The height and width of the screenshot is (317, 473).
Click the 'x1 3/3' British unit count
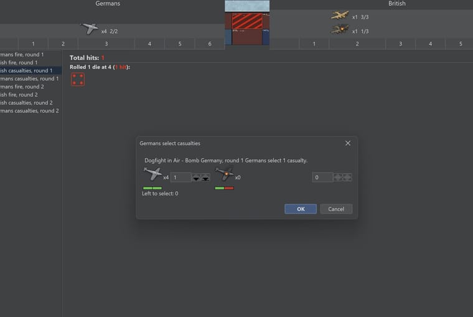[x=360, y=17]
